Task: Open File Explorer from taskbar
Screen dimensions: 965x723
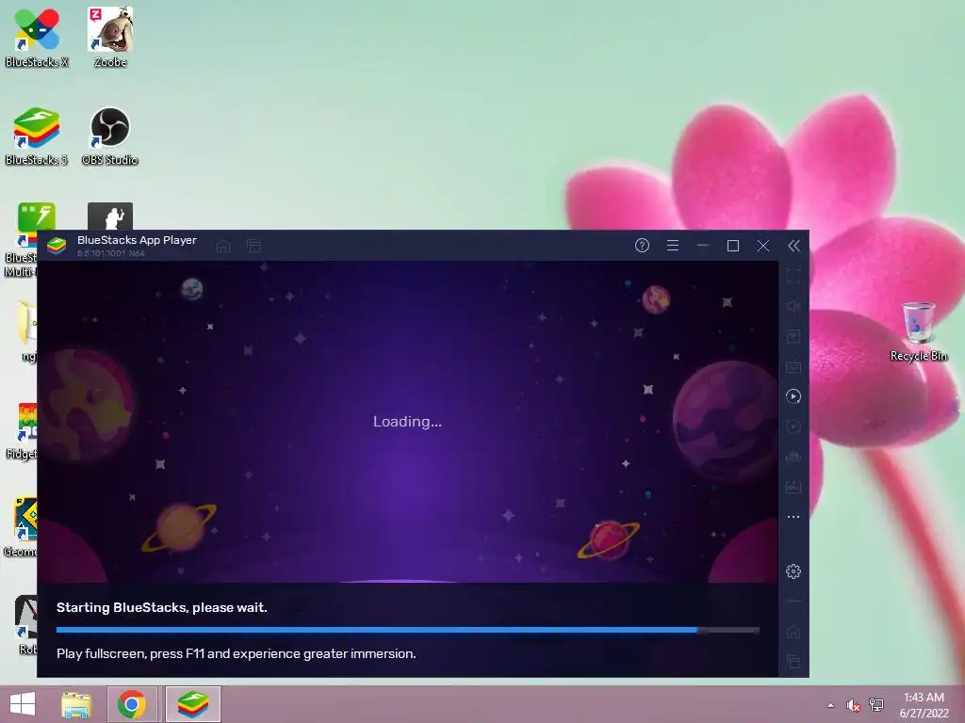Action: point(76,704)
